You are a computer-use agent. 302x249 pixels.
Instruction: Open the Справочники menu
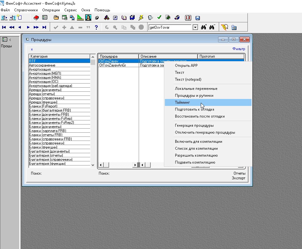tap(26, 10)
